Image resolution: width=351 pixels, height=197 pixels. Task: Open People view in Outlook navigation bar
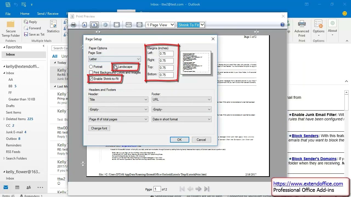pos(29,187)
